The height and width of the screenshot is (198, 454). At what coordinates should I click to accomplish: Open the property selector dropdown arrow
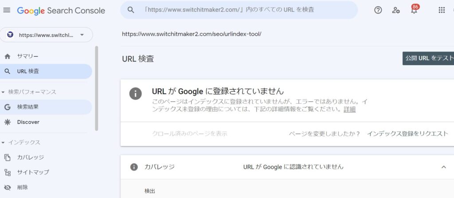[x=82, y=35]
